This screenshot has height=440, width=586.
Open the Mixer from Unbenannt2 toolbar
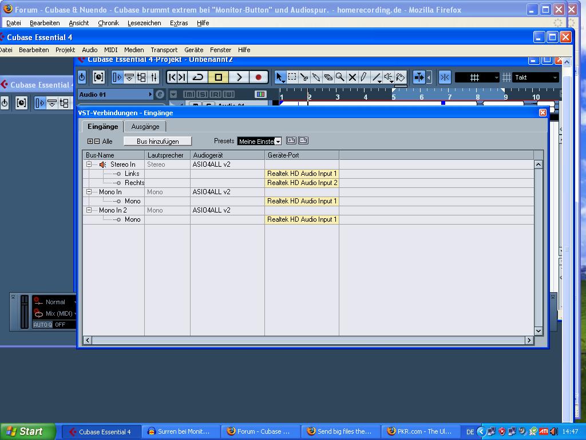point(154,77)
